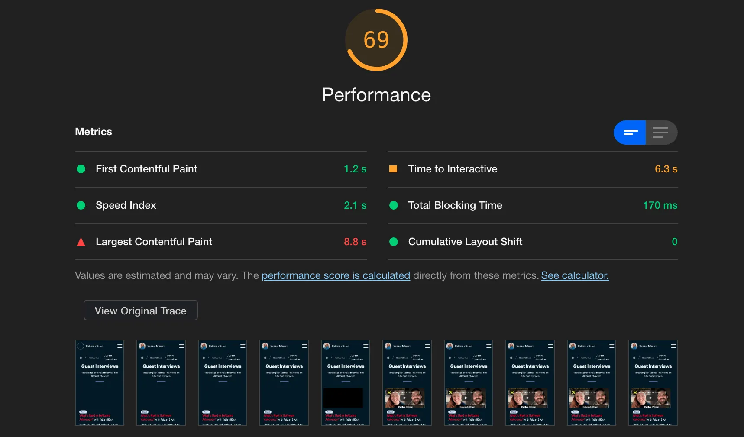
Task: Open the 'performance score is calculated' link
Action: click(336, 275)
